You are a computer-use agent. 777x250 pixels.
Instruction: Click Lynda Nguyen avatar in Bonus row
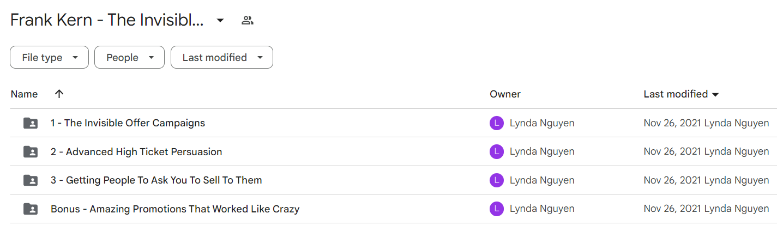tap(496, 209)
